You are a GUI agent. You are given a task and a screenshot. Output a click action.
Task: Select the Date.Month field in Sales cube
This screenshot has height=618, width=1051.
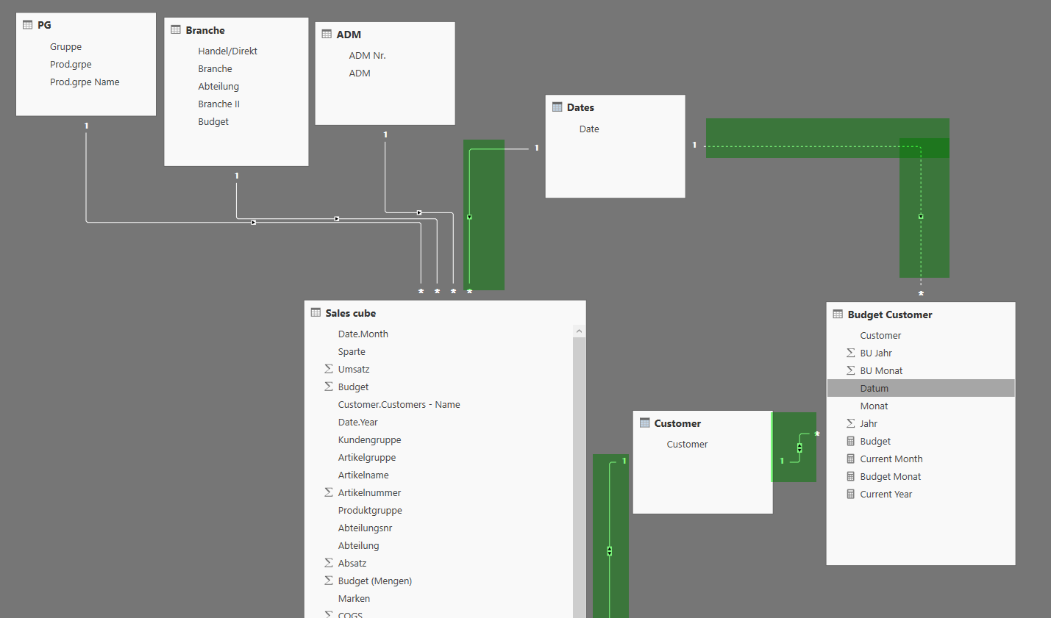click(363, 334)
